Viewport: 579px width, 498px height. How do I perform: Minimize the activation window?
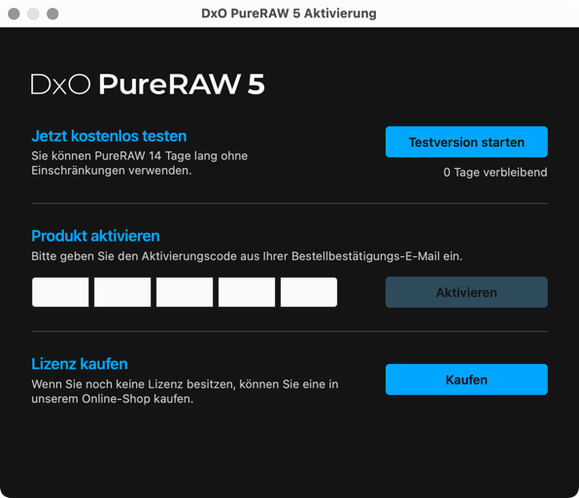pos(33,14)
